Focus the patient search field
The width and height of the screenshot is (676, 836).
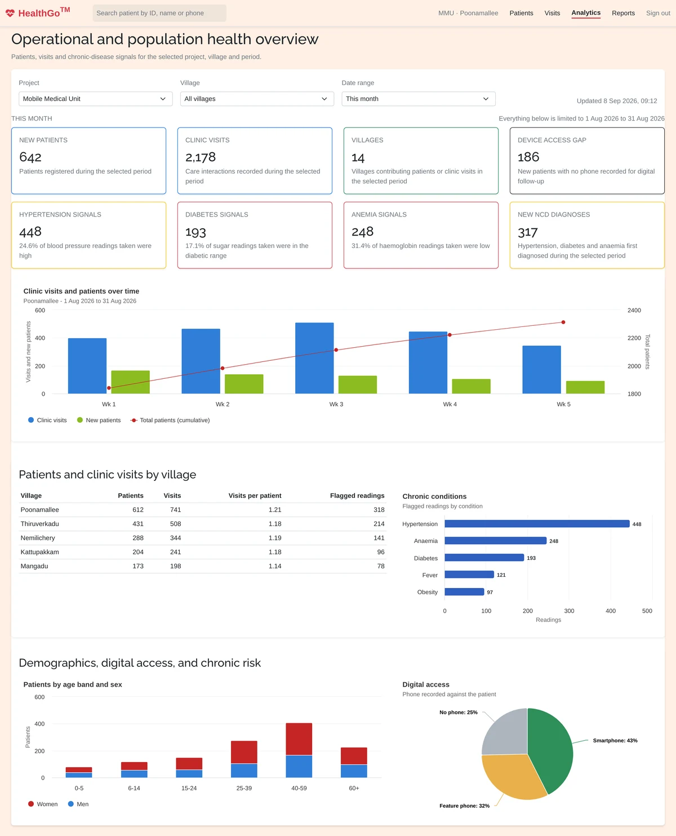pos(159,13)
